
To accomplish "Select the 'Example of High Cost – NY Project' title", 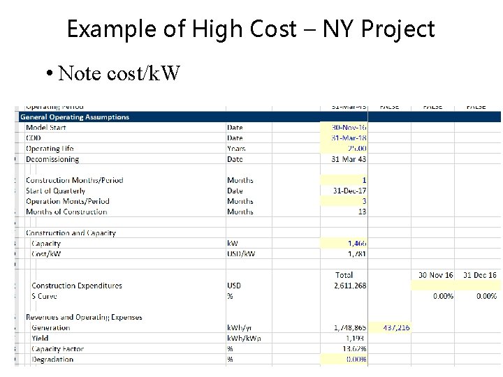I will [x=251, y=29].
